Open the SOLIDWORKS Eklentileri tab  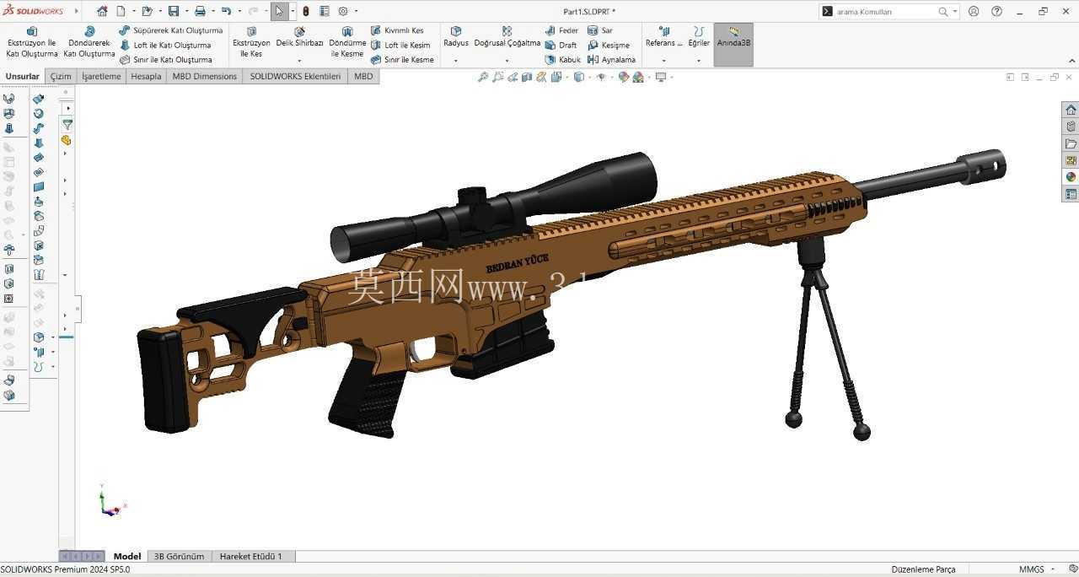click(x=295, y=76)
